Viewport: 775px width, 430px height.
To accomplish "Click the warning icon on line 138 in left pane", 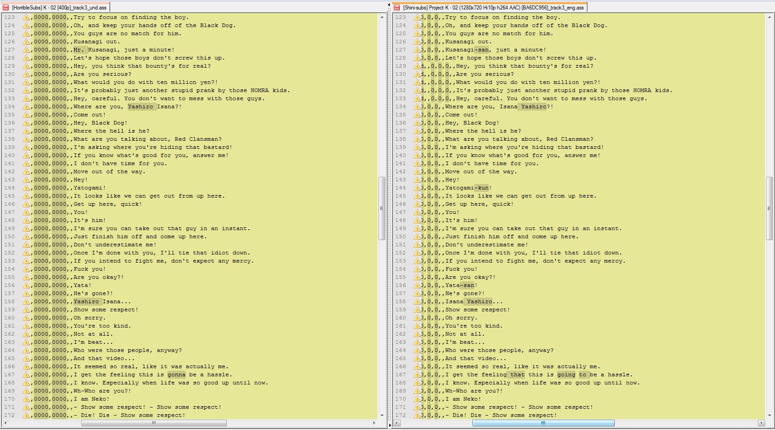I will (x=27, y=139).
